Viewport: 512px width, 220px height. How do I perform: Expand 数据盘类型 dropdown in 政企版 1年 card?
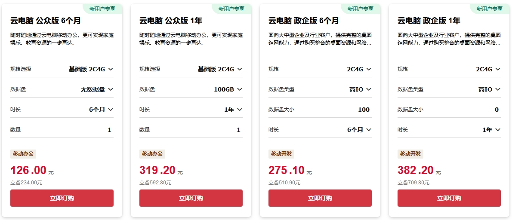pos(489,89)
